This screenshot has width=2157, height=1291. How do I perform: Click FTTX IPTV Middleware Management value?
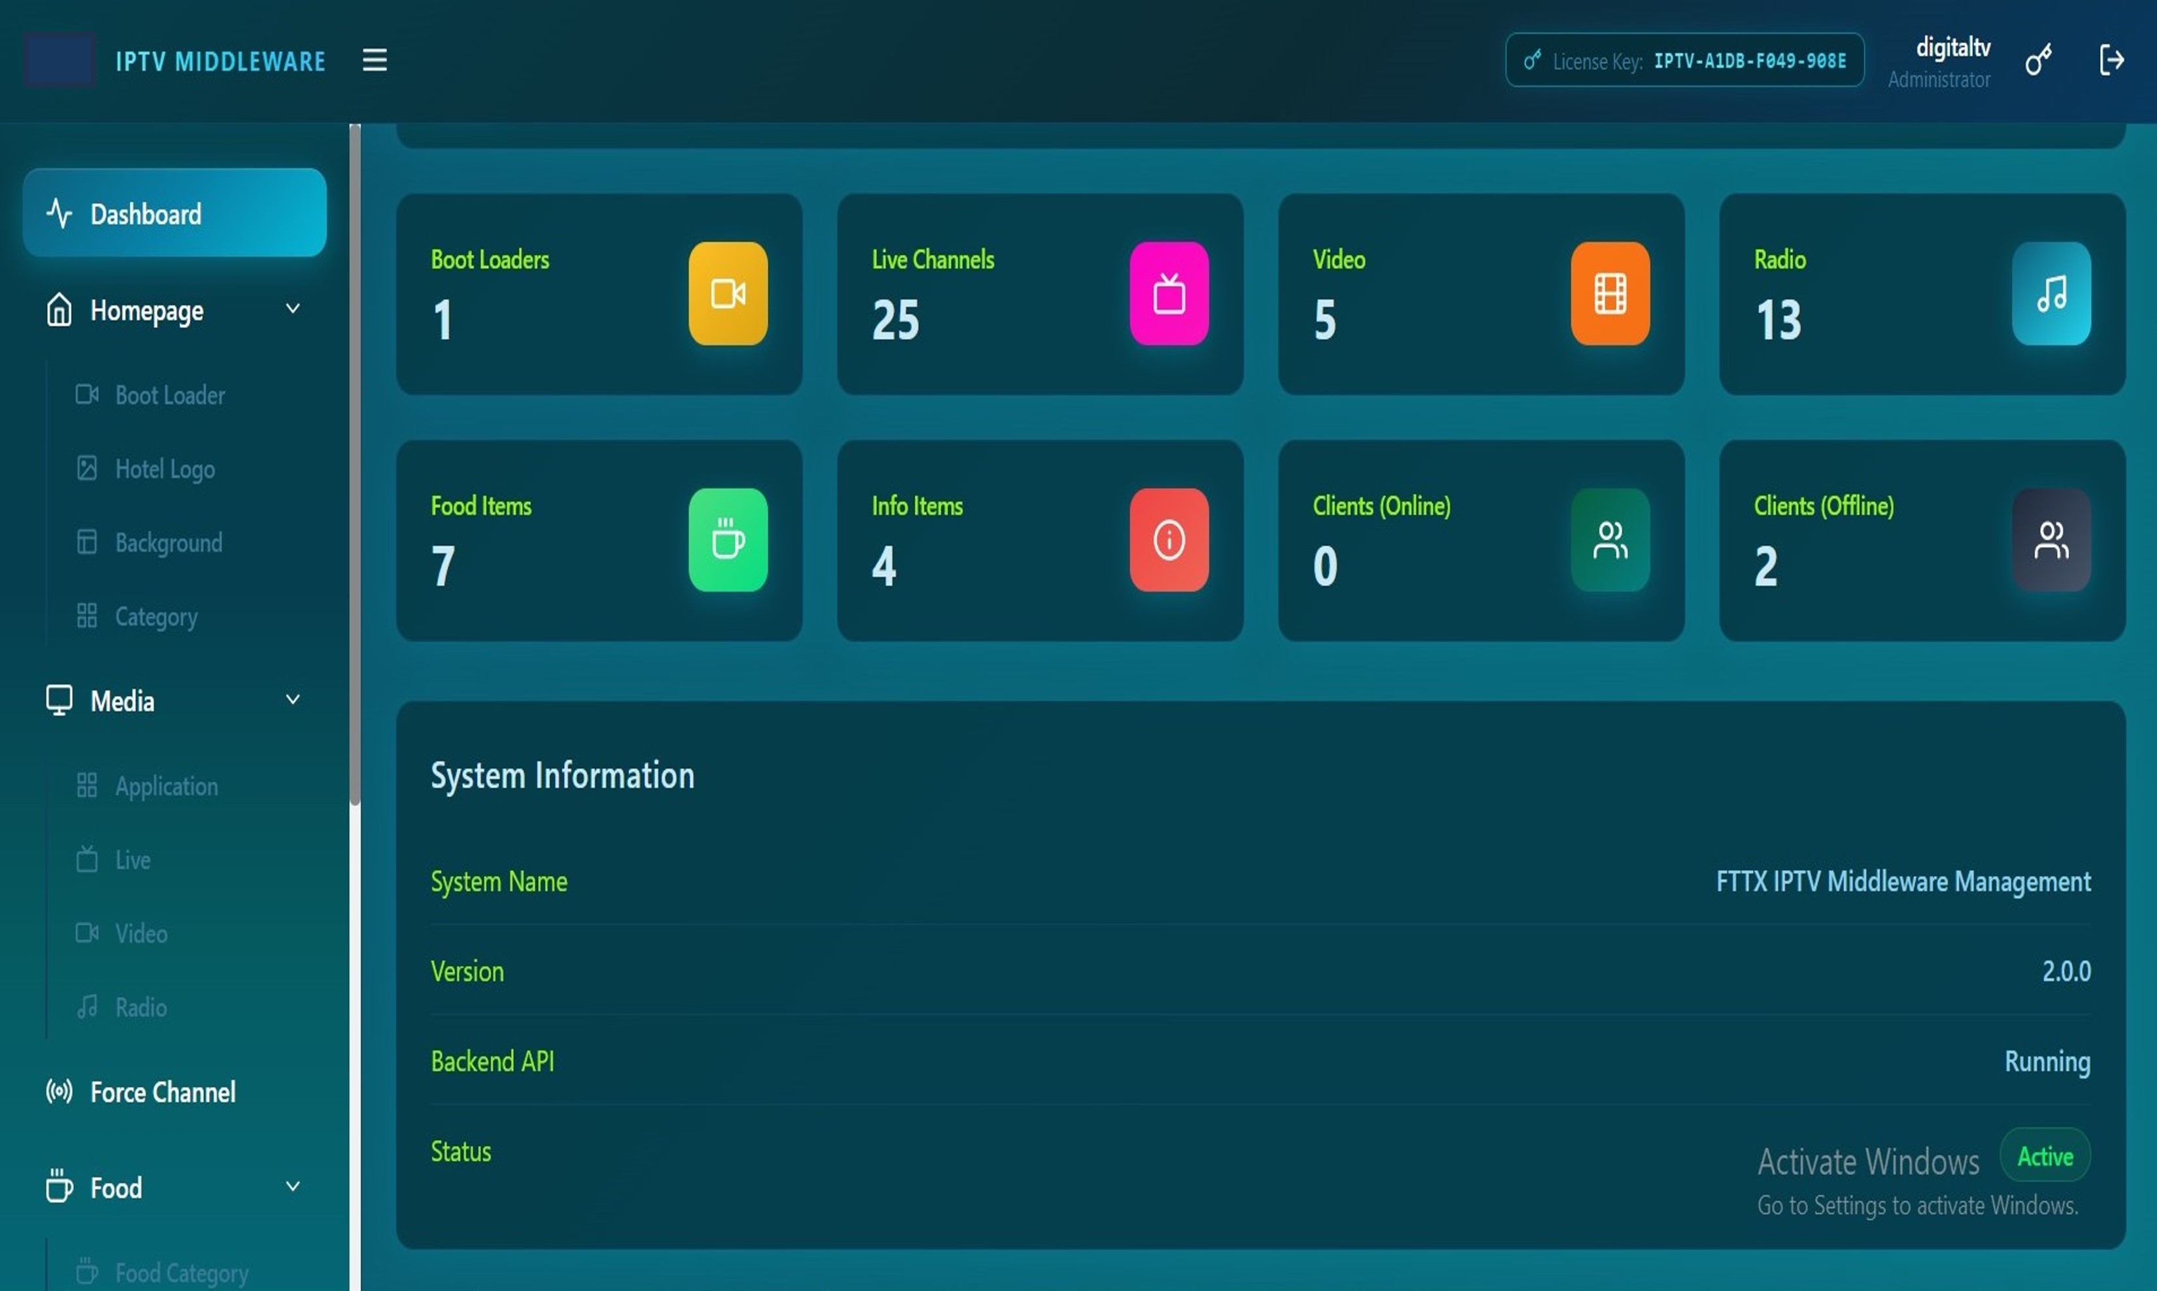pyautogui.click(x=1903, y=881)
